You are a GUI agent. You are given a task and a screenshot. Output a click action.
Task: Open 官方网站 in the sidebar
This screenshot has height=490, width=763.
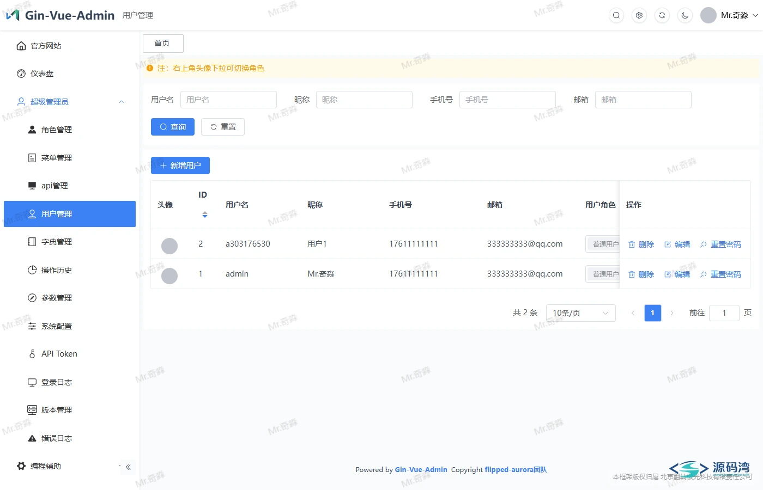70,46
